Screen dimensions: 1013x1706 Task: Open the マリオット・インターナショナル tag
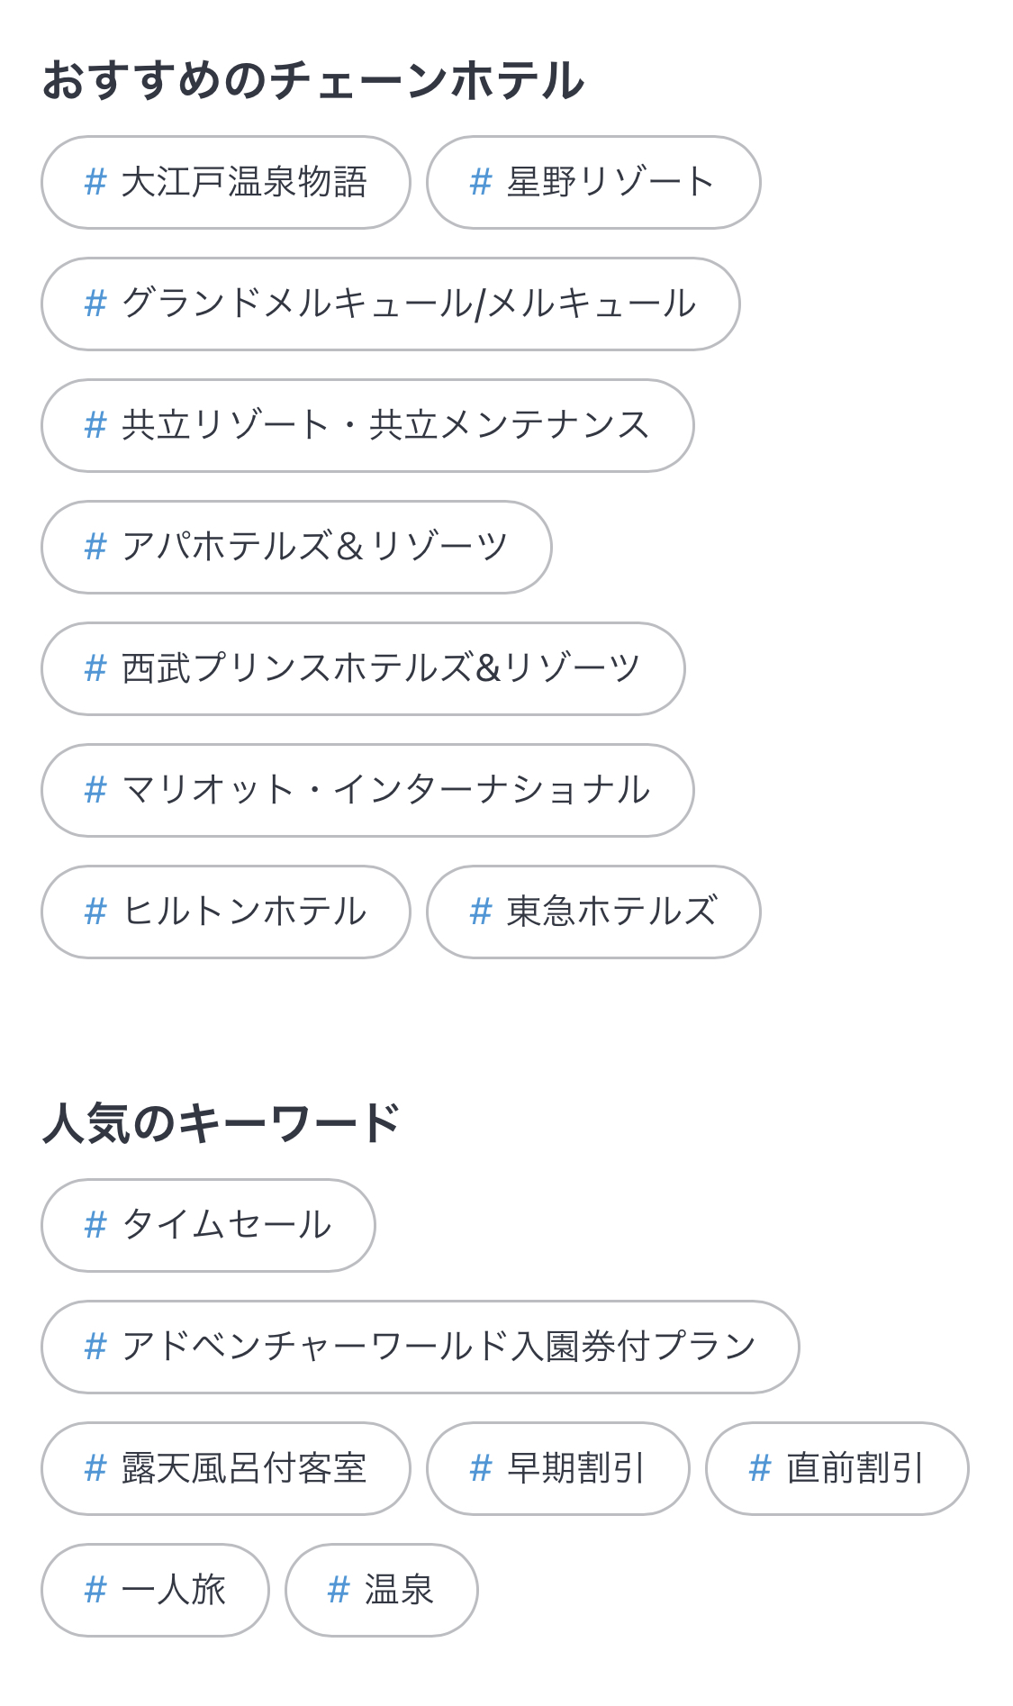pos(367,791)
